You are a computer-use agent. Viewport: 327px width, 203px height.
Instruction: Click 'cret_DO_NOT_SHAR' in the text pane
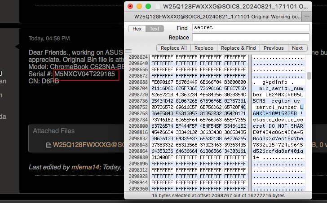click(278, 126)
